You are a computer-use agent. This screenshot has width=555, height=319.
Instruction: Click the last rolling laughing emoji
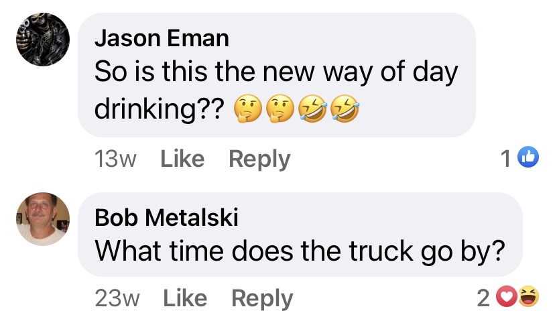coord(344,109)
